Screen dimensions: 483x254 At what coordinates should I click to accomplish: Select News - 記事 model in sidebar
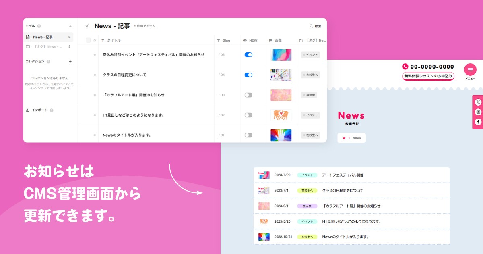click(44, 37)
